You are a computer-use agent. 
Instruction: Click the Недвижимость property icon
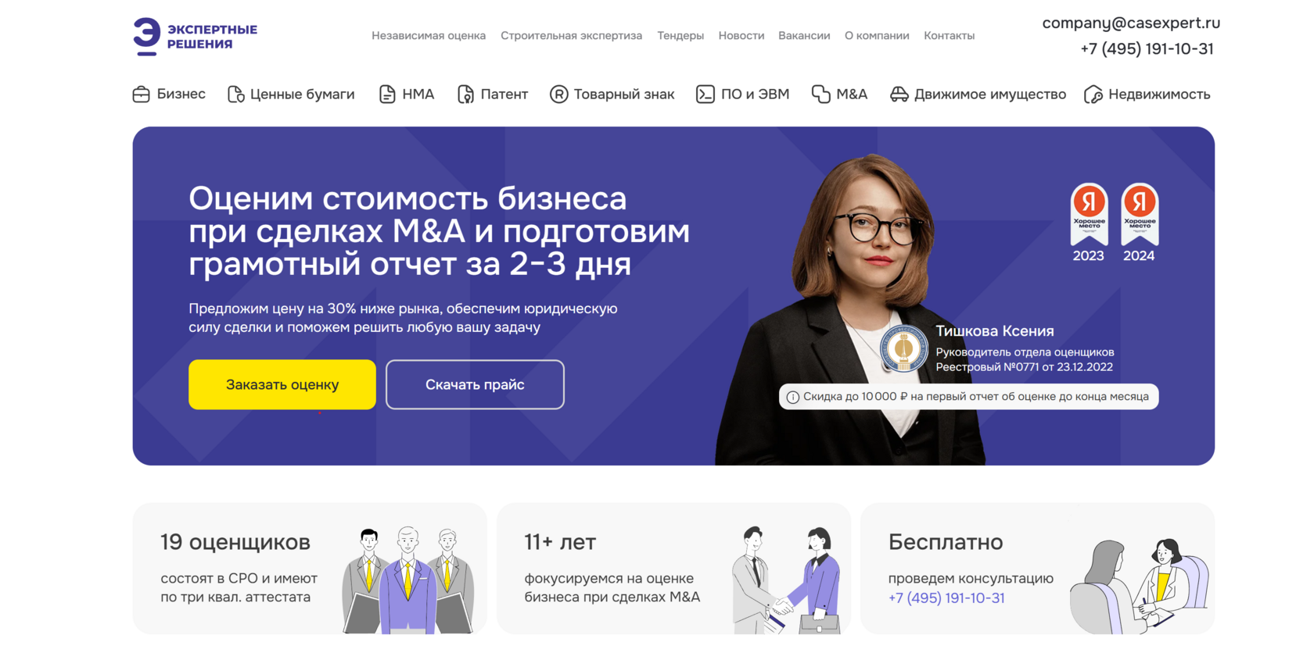coord(1093,95)
